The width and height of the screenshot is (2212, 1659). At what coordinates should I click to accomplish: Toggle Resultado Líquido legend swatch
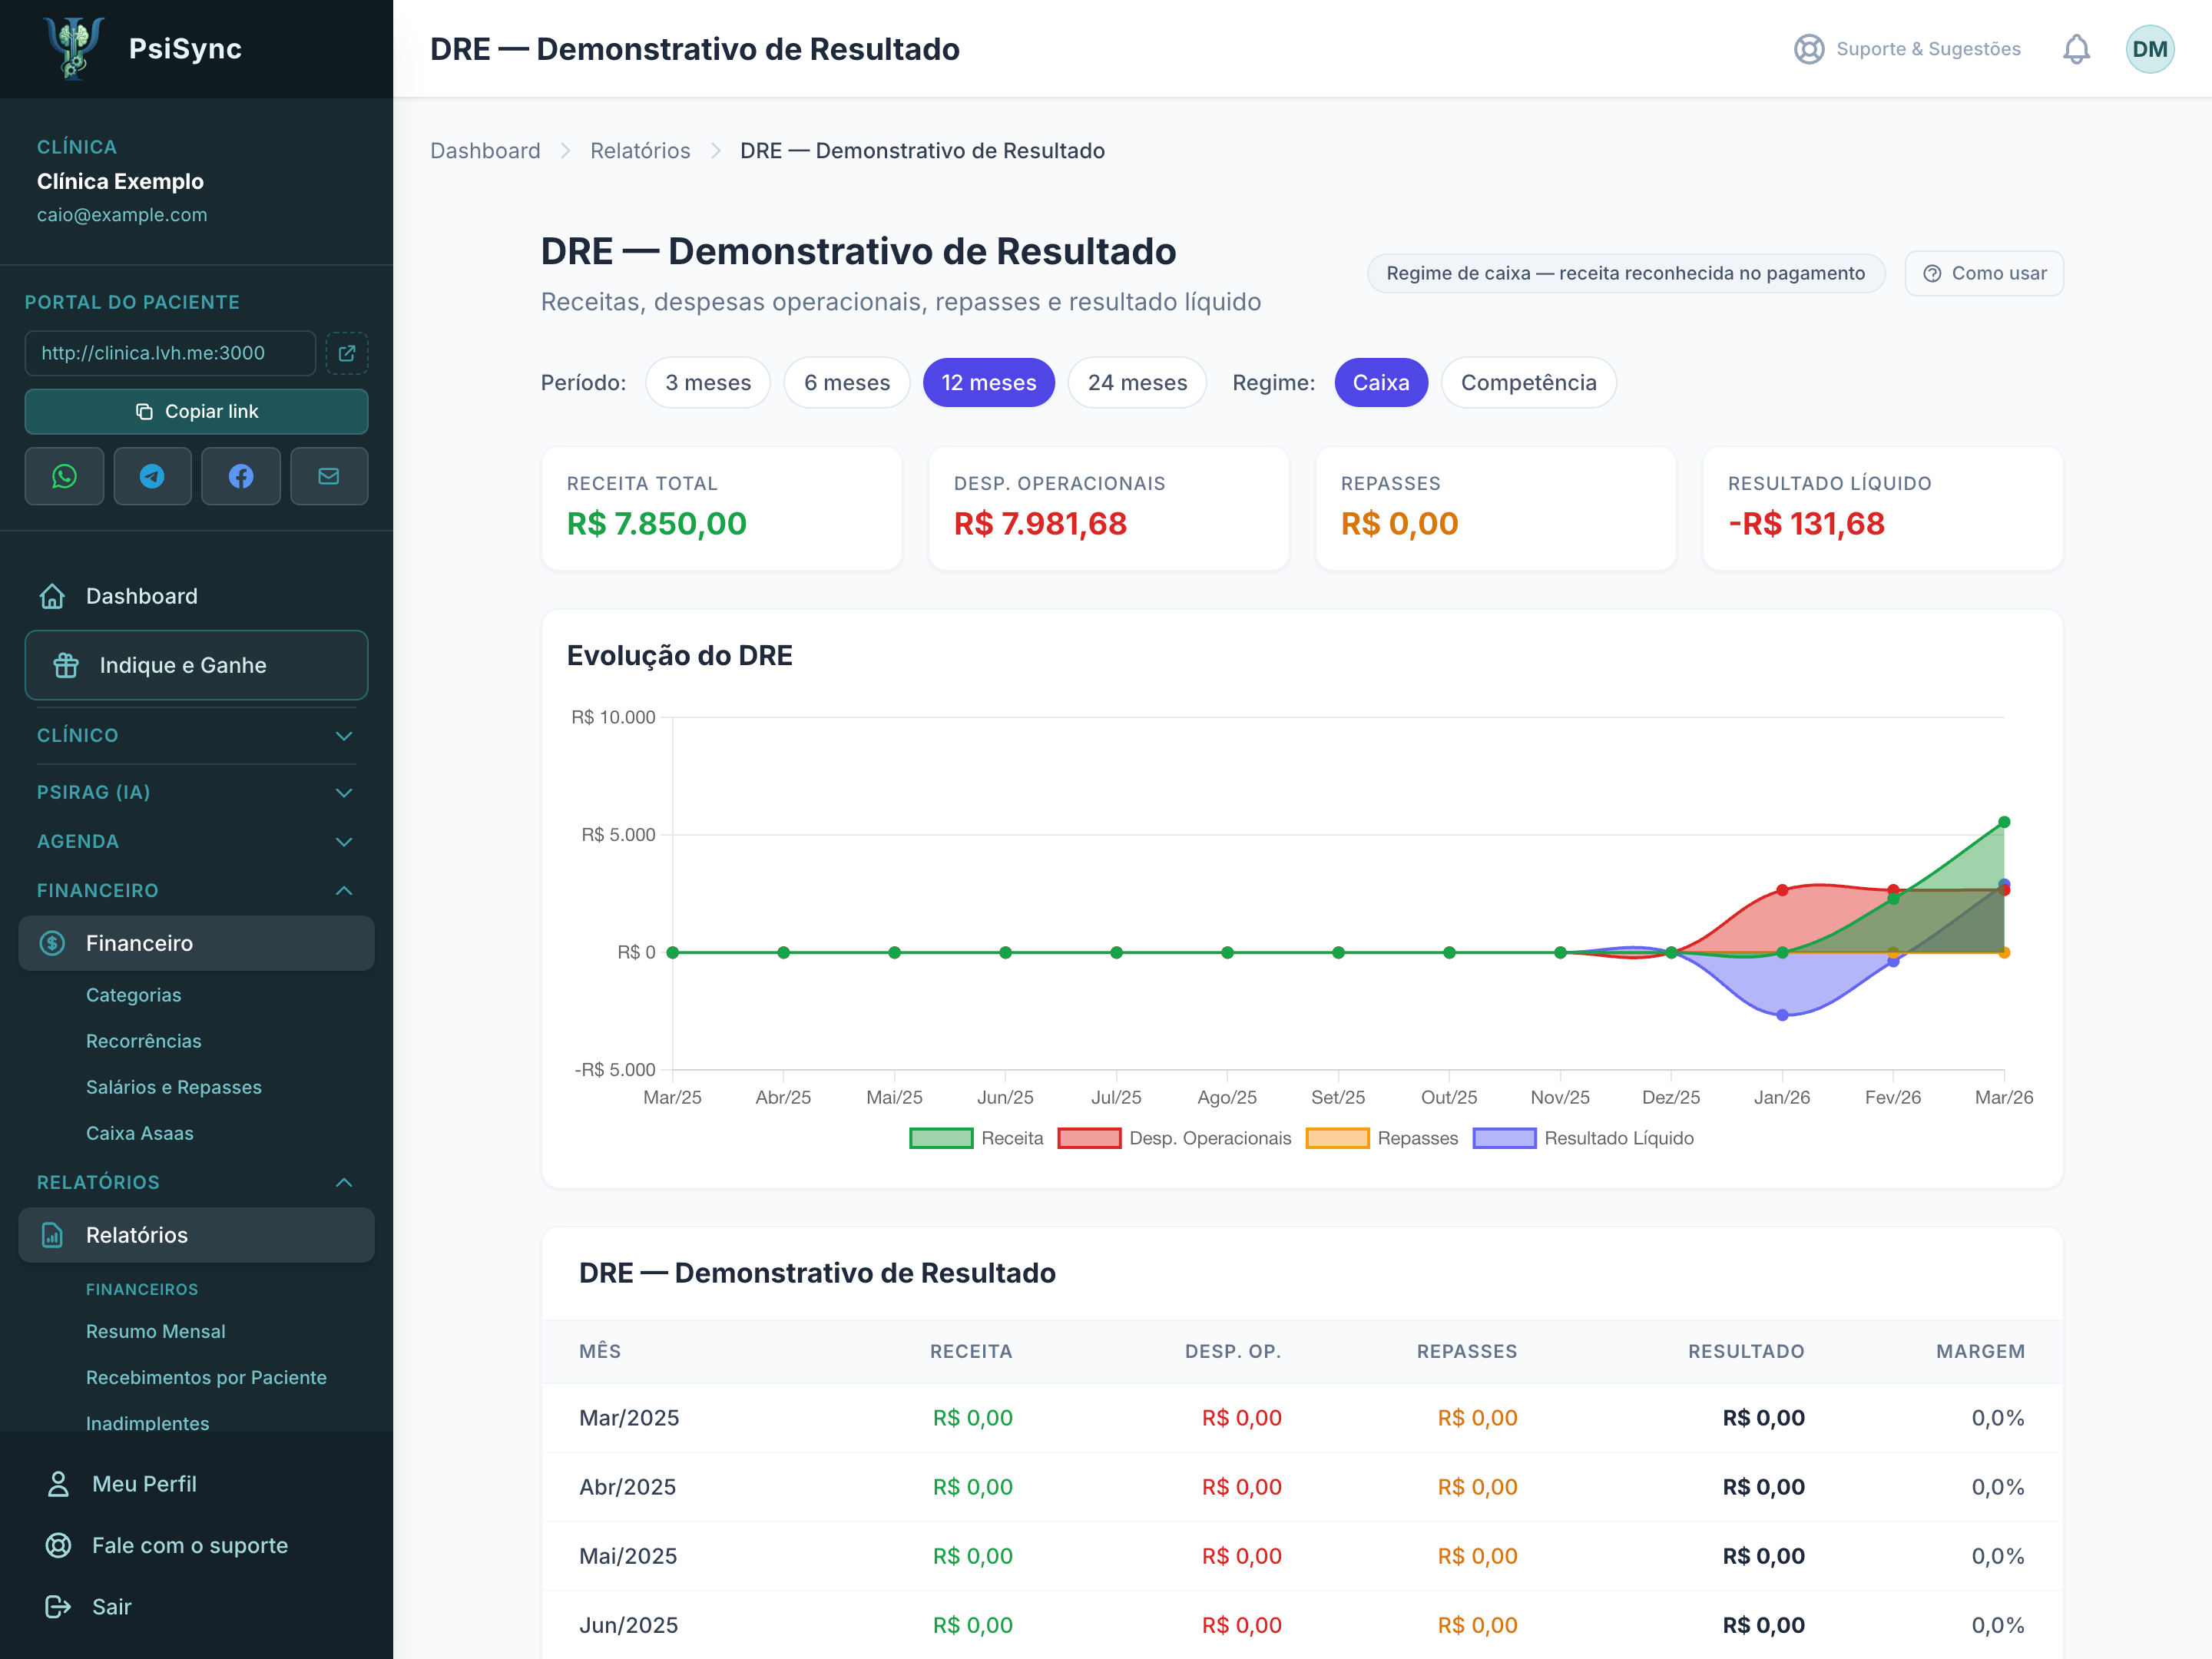1504,1138
